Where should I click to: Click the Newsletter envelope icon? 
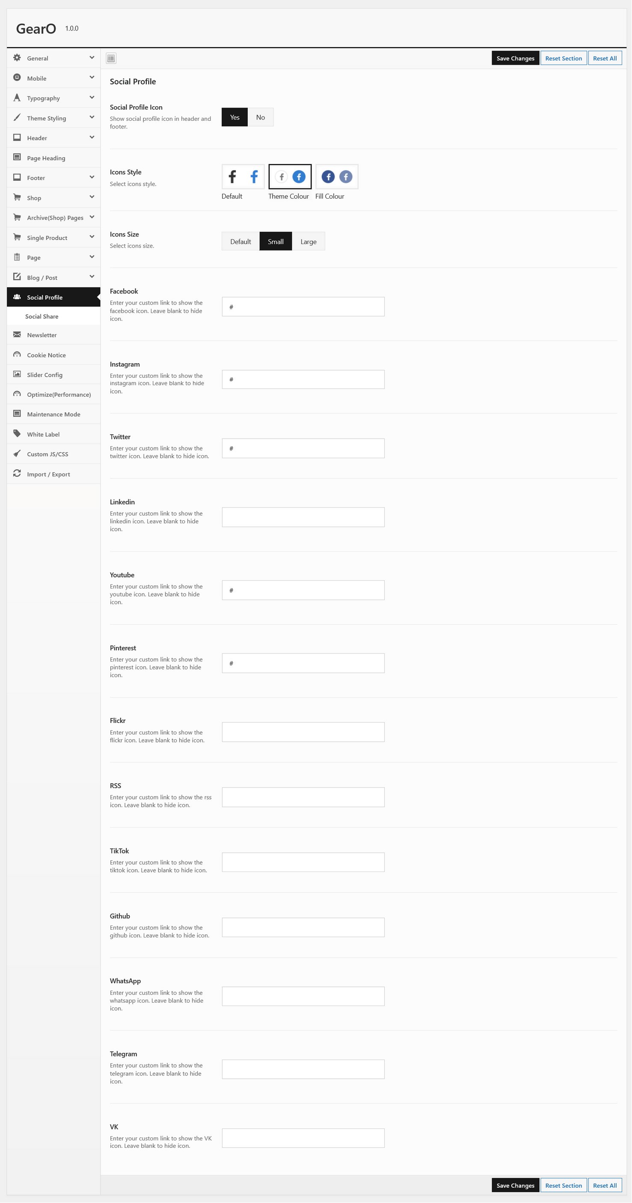pyautogui.click(x=17, y=334)
